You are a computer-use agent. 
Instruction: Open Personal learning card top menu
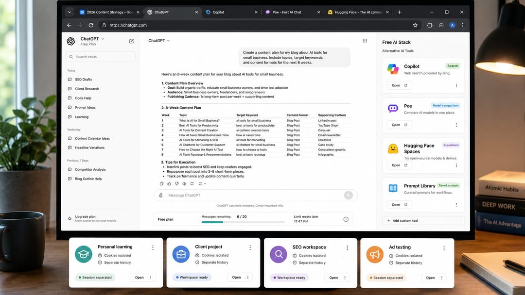[153, 247]
